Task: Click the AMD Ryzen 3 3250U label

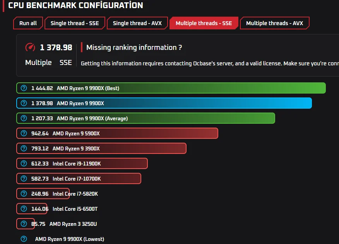Action: point(73,224)
